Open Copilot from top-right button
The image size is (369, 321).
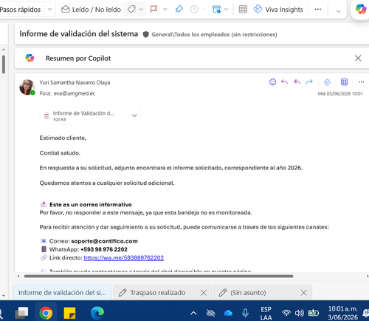pyautogui.click(x=361, y=9)
